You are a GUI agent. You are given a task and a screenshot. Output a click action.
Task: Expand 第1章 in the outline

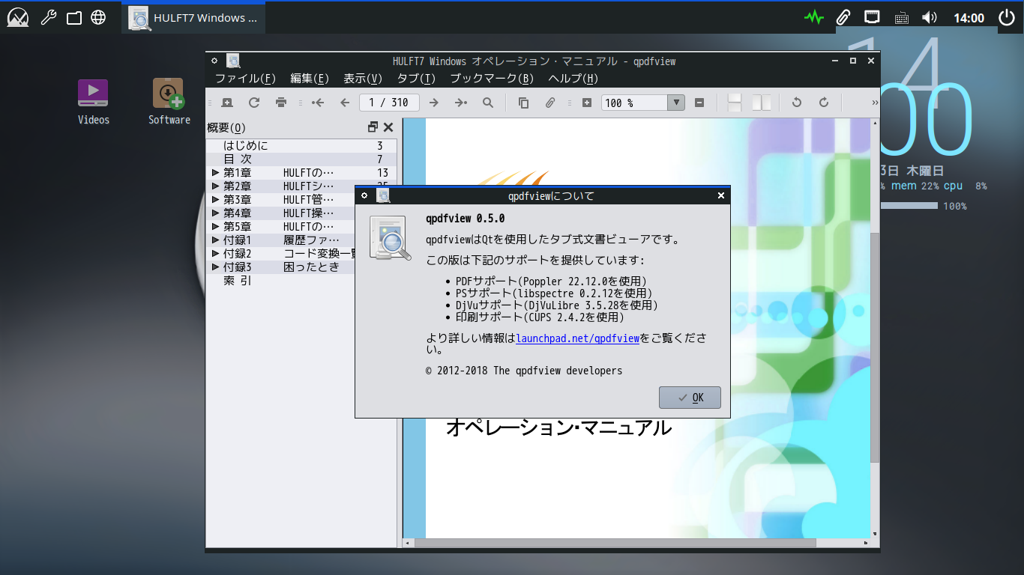[216, 173]
